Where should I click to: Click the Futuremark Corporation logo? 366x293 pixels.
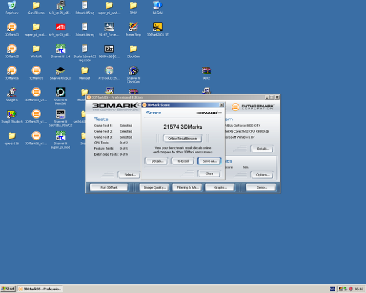pos(253,107)
